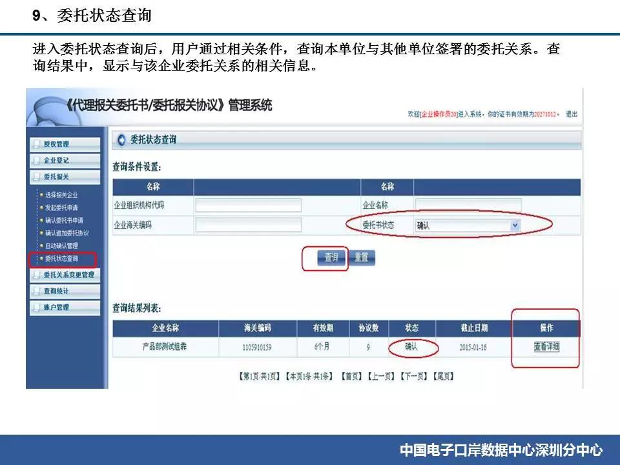Click the icon on 查询统计 menu
This screenshot has height=465, width=620.
point(36,291)
